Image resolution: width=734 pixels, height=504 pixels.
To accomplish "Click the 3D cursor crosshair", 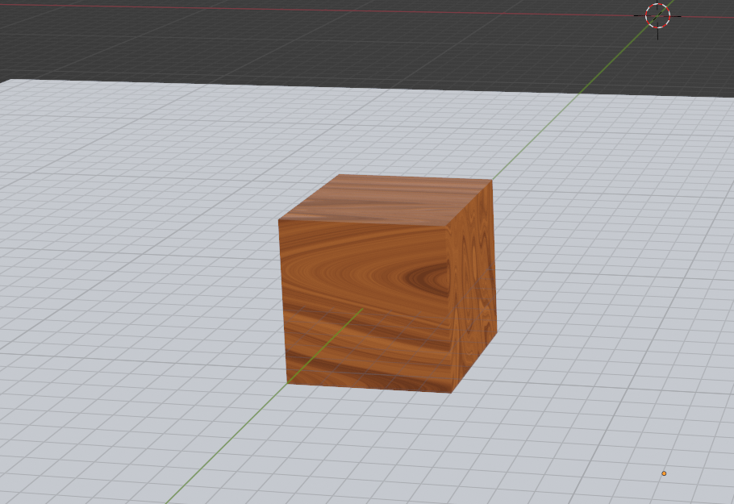I will click(x=658, y=15).
